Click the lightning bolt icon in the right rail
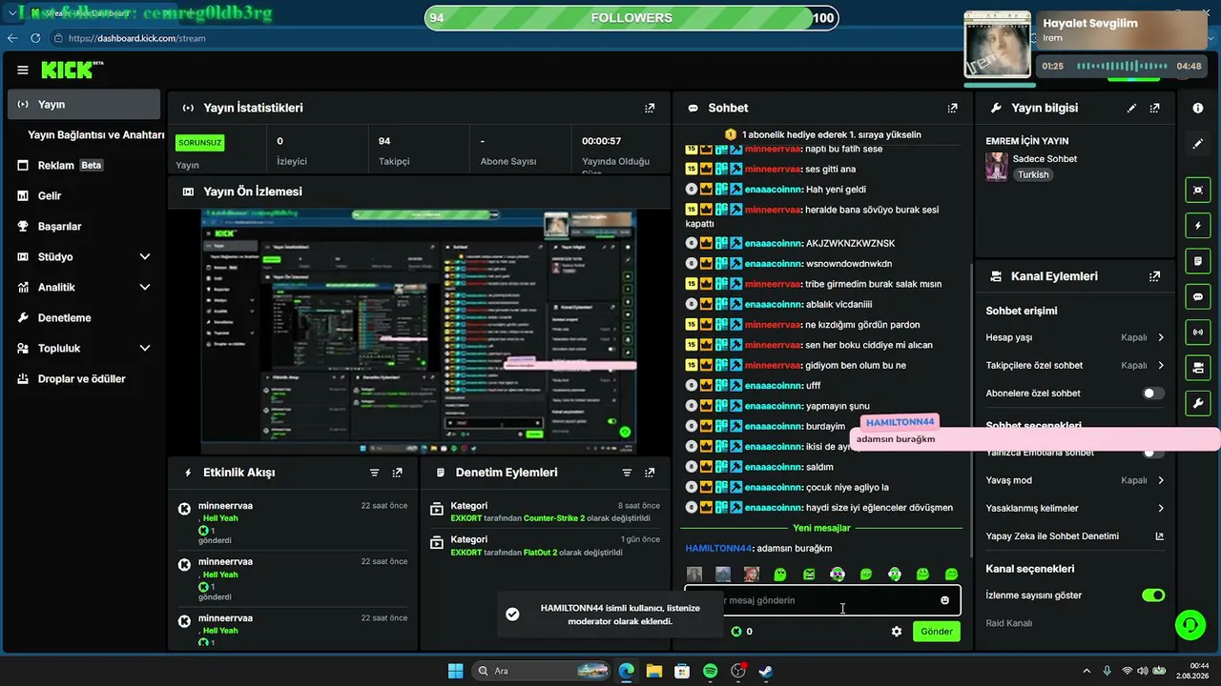The height and width of the screenshot is (686, 1221). coord(1198,226)
